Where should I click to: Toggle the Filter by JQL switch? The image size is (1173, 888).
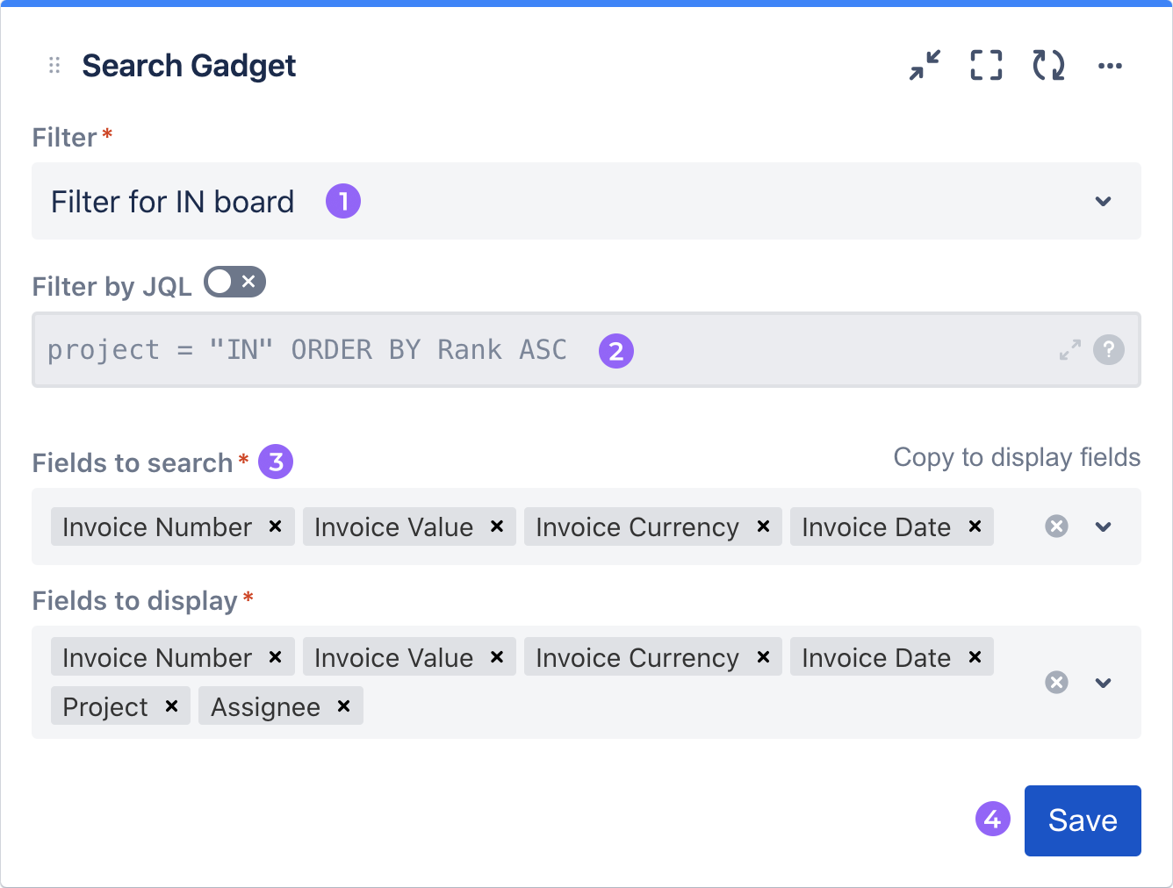[x=234, y=282]
